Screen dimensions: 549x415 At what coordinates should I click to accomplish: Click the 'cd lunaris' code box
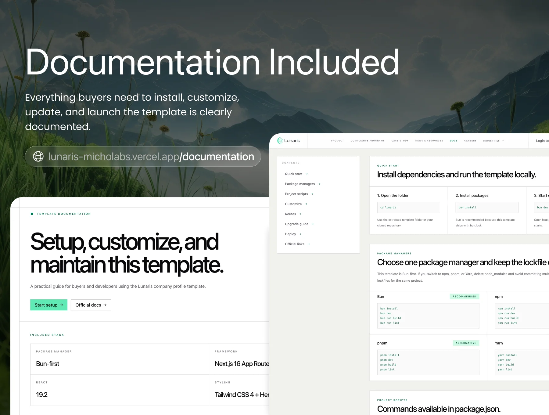tap(408, 208)
